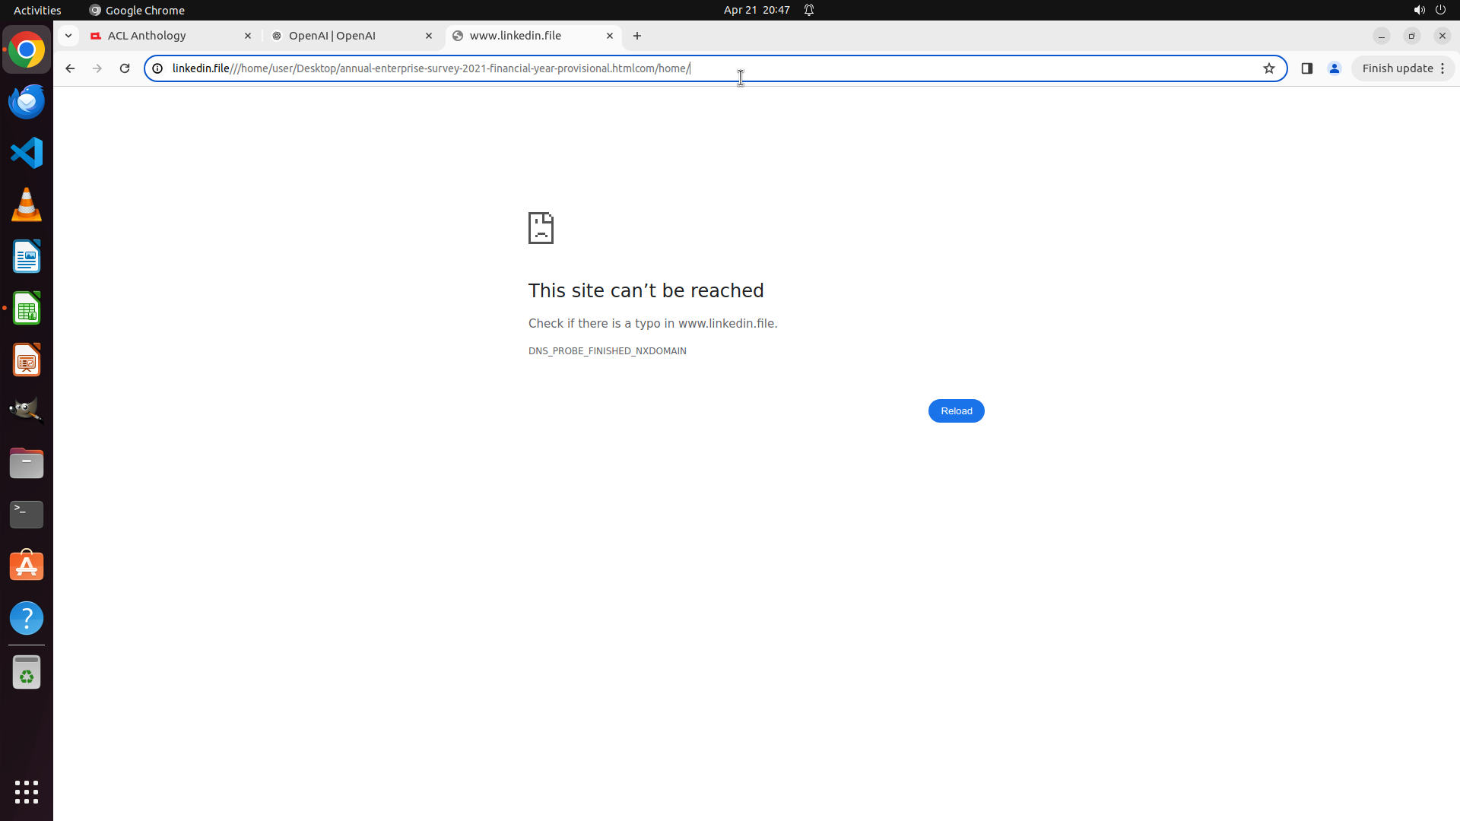This screenshot has width=1460, height=821.
Task: Go back using the back arrow
Action: [x=70, y=68]
